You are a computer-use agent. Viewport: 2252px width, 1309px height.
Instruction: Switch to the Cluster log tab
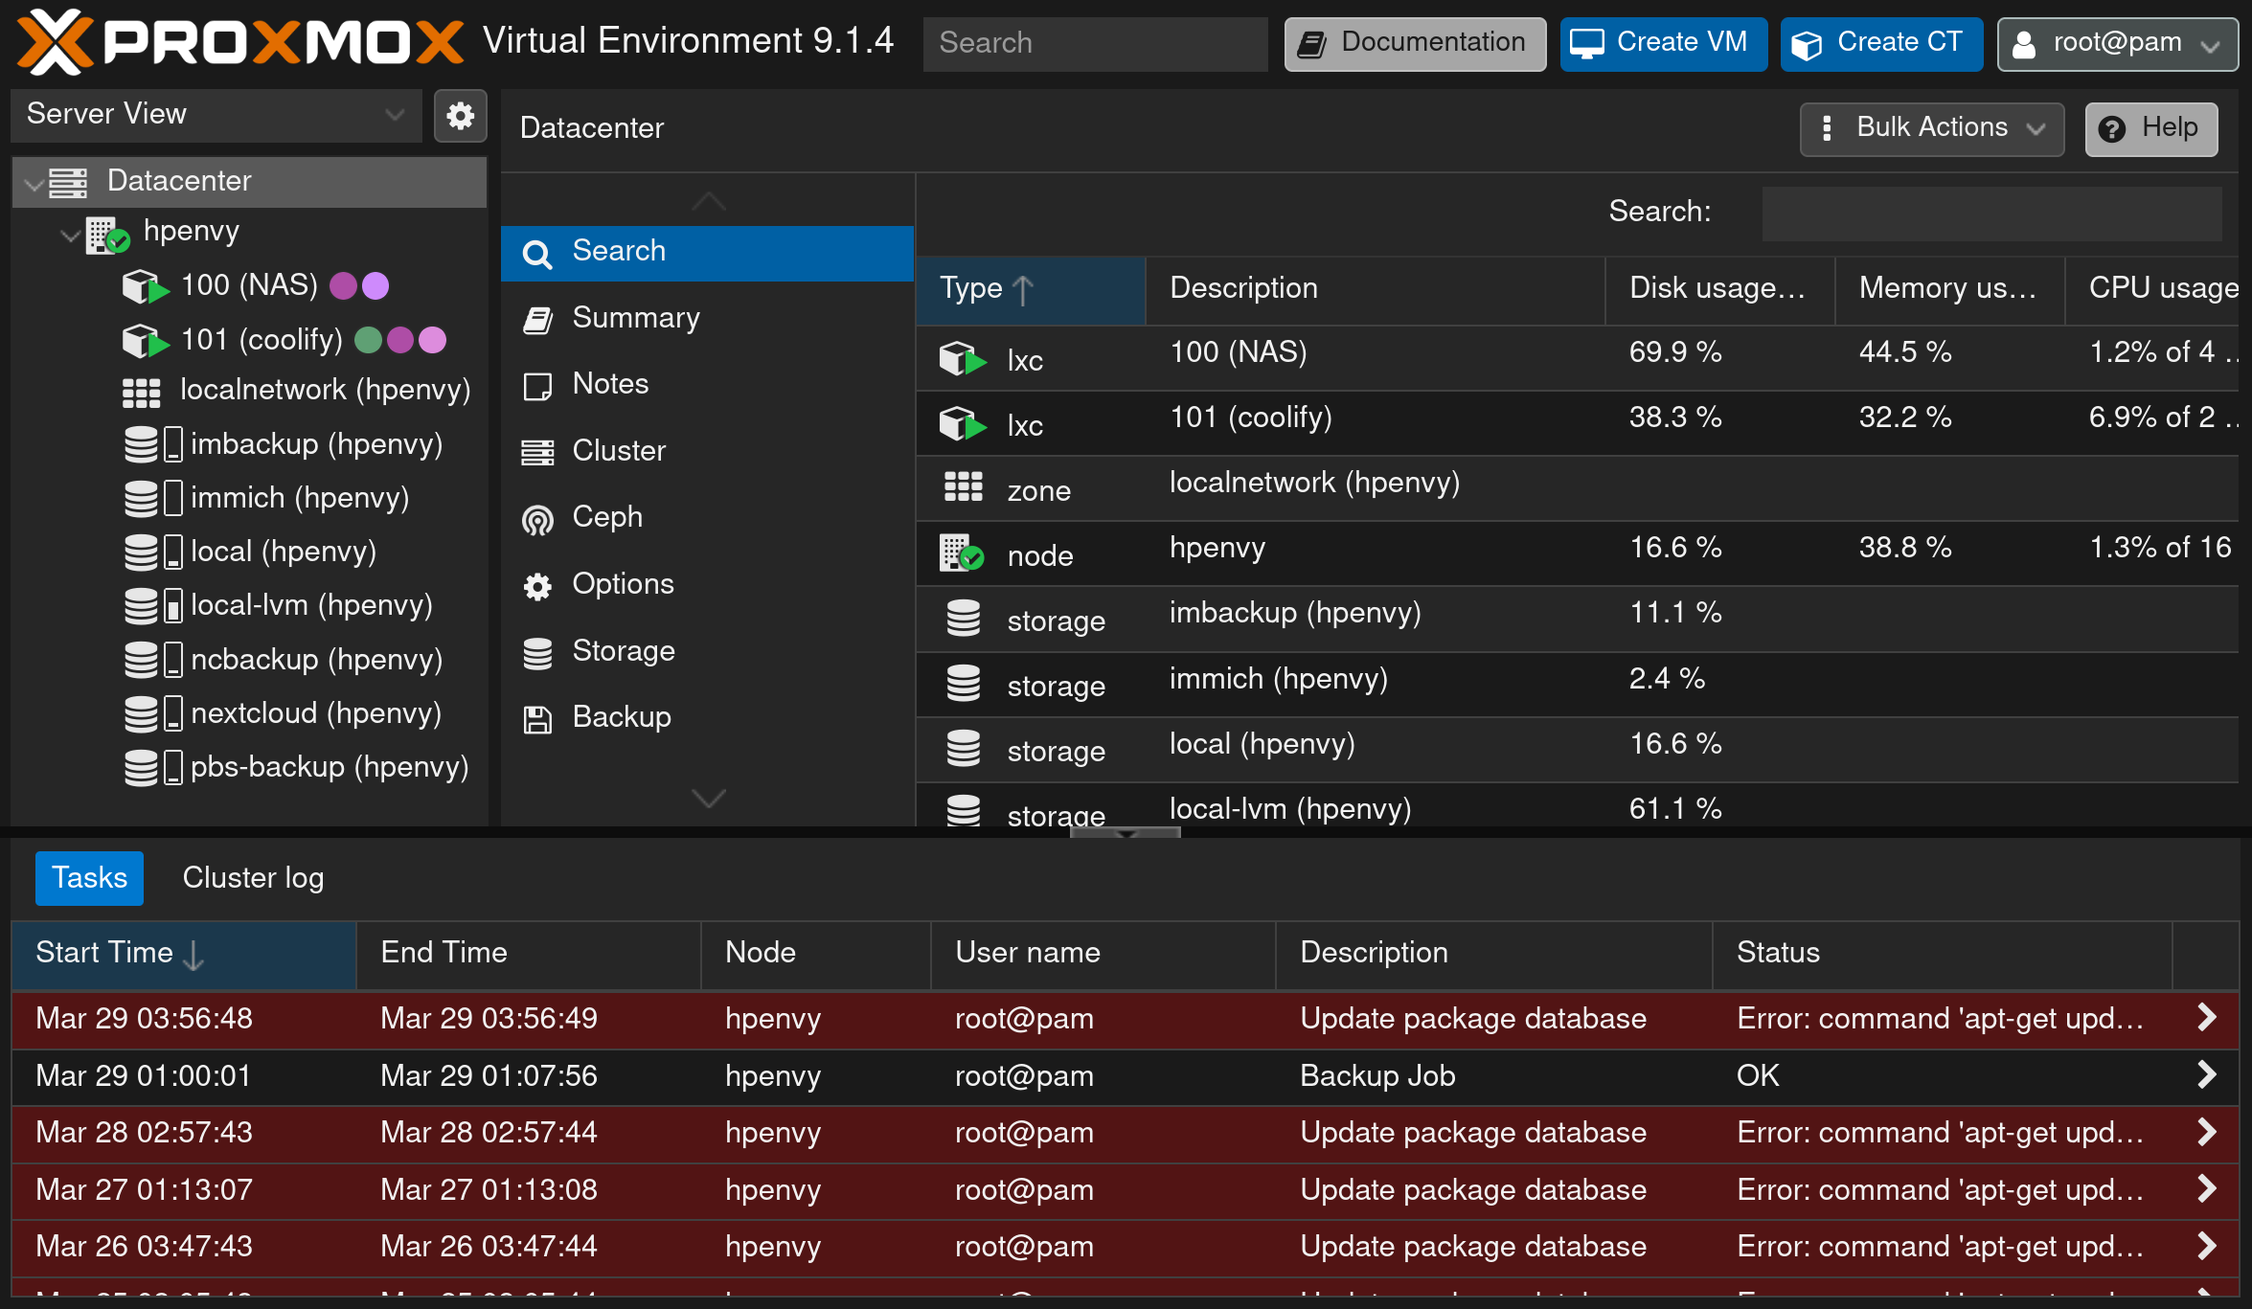click(253, 878)
